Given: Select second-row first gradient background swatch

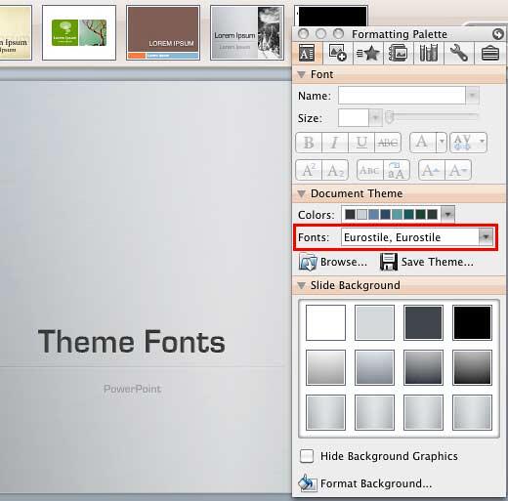Looking at the screenshot, I should pos(325,367).
